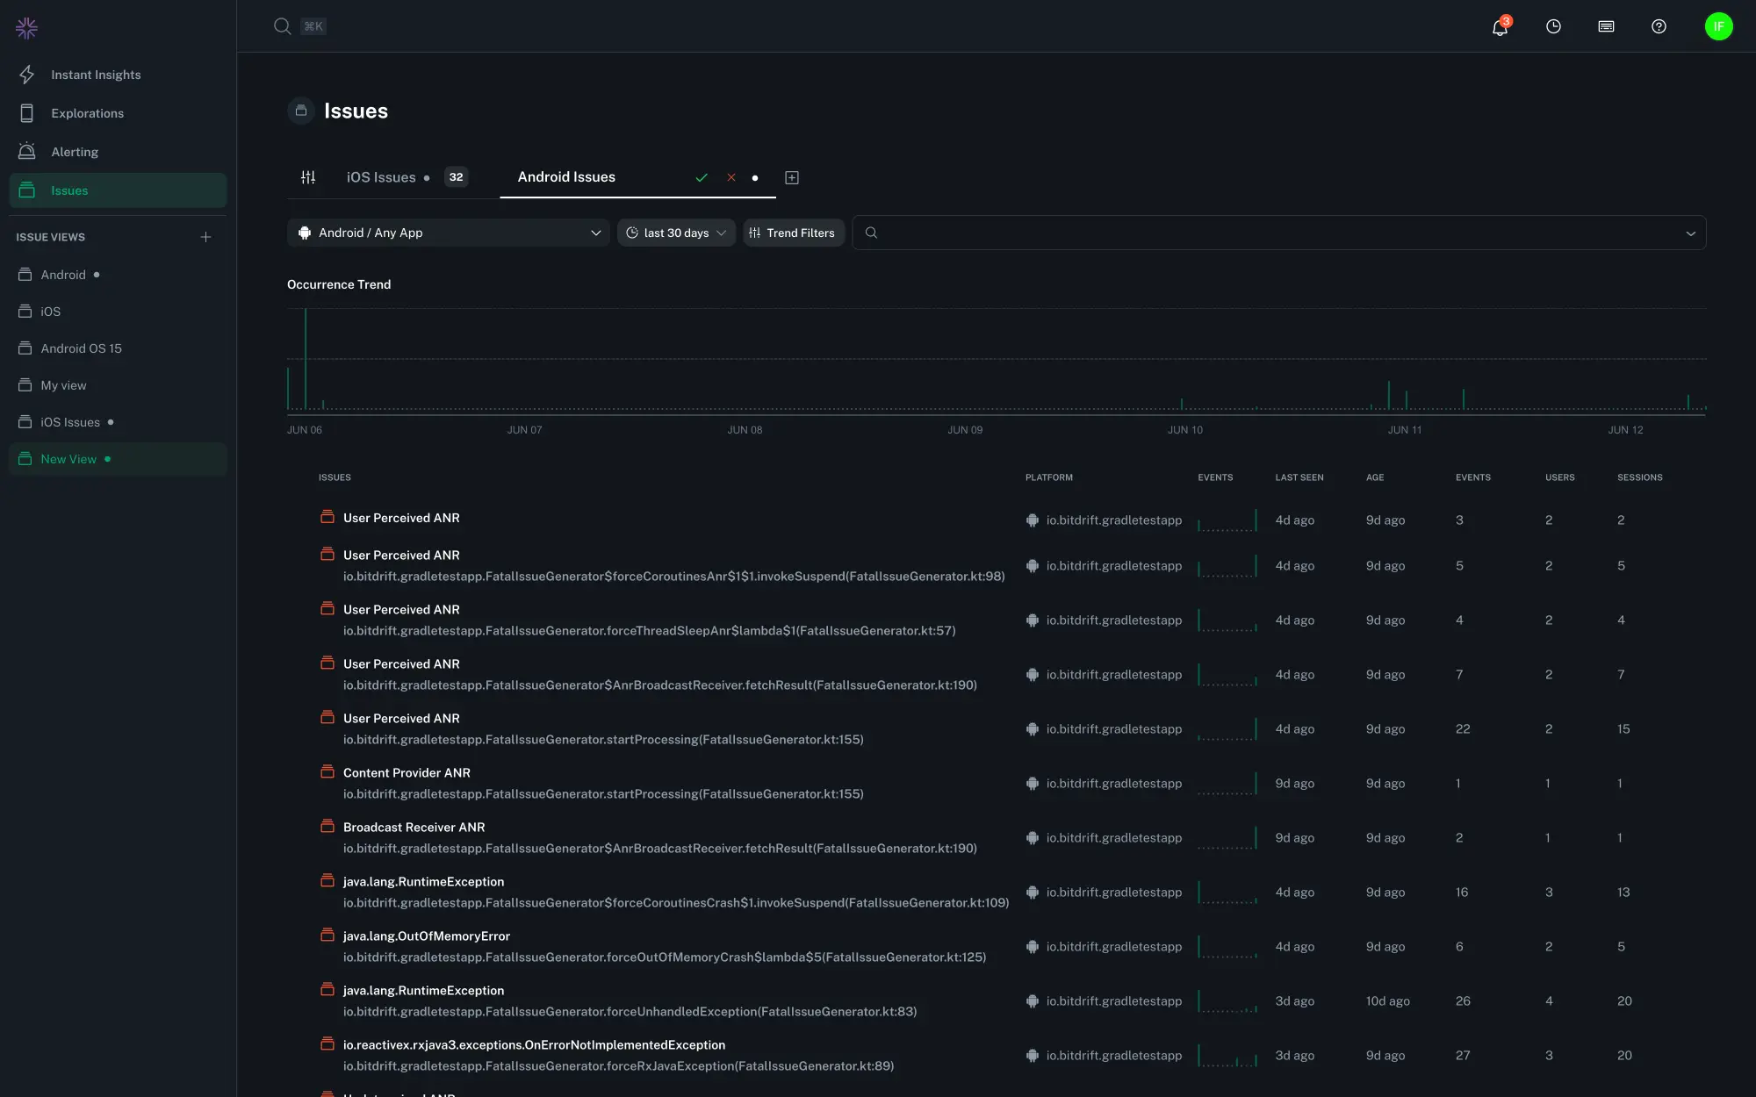Add a new issue view
Viewport: 1756px width, 1097px height.
[205, 237]
